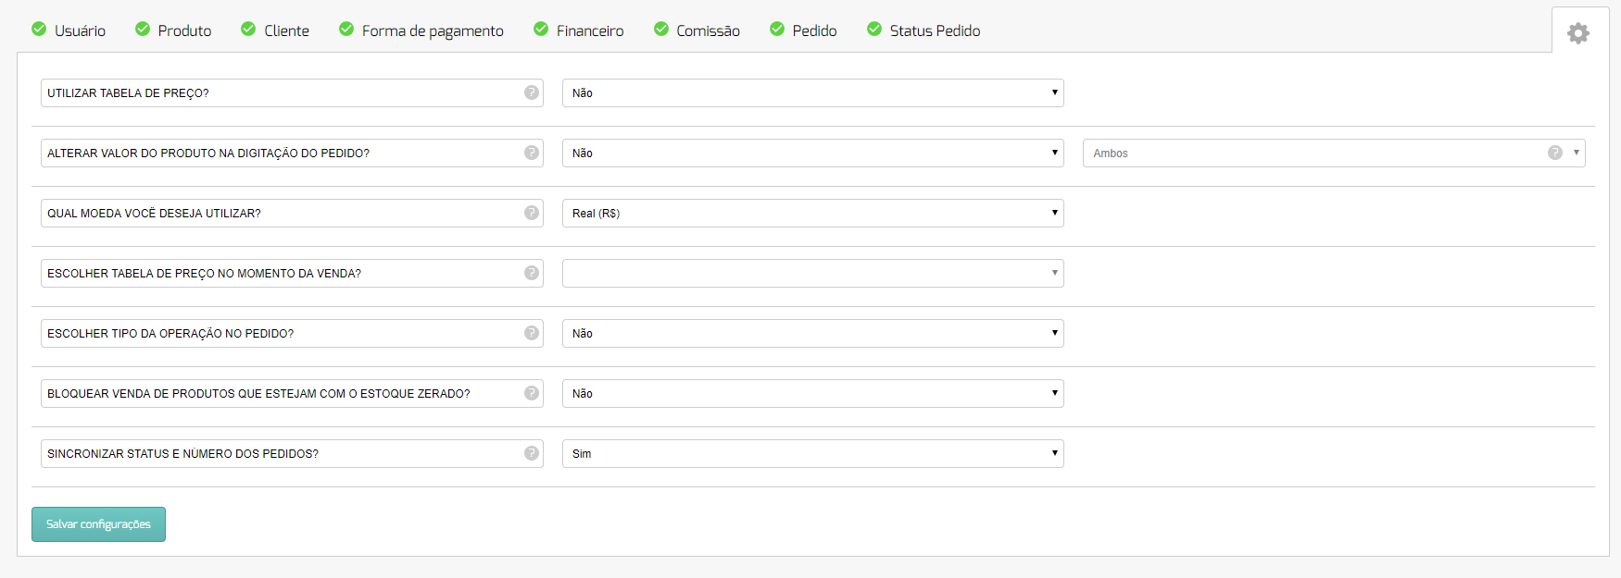Open dropdown for bloquear venda estoque zerado

[812, 393]
